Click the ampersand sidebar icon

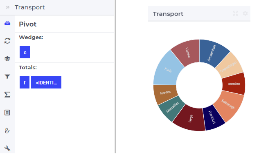pyautogui.click(x=7, y=130)
